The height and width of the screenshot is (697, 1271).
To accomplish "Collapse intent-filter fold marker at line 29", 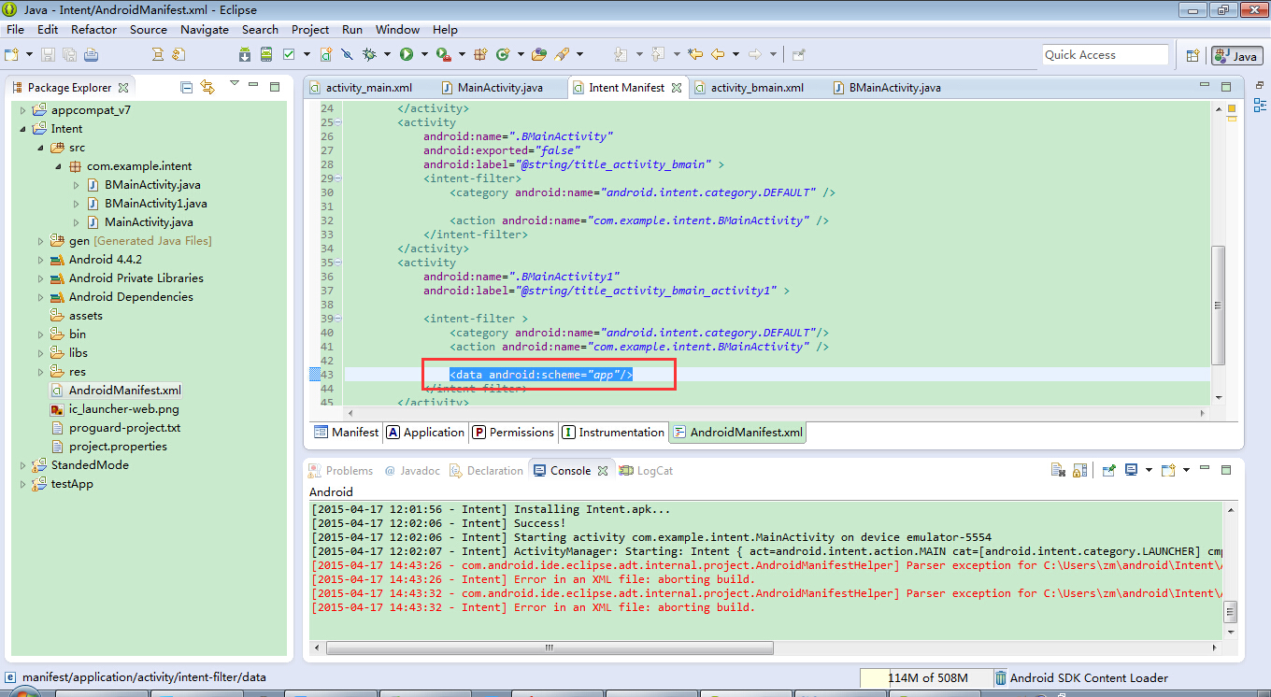I will coord(338,178).
